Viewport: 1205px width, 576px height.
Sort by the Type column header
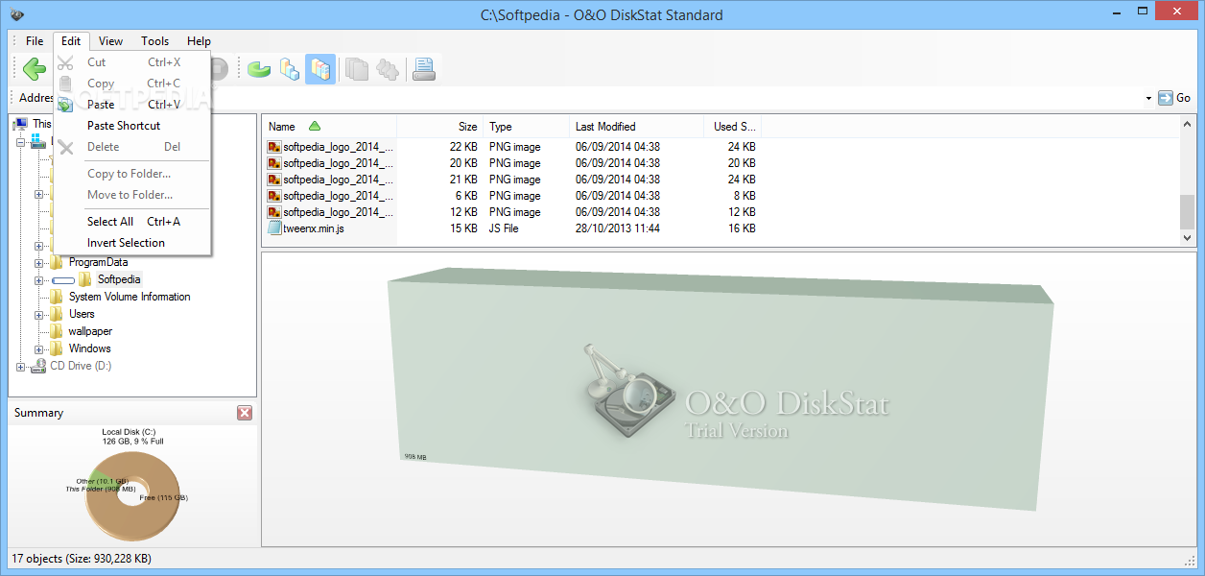tap(526, 127)
